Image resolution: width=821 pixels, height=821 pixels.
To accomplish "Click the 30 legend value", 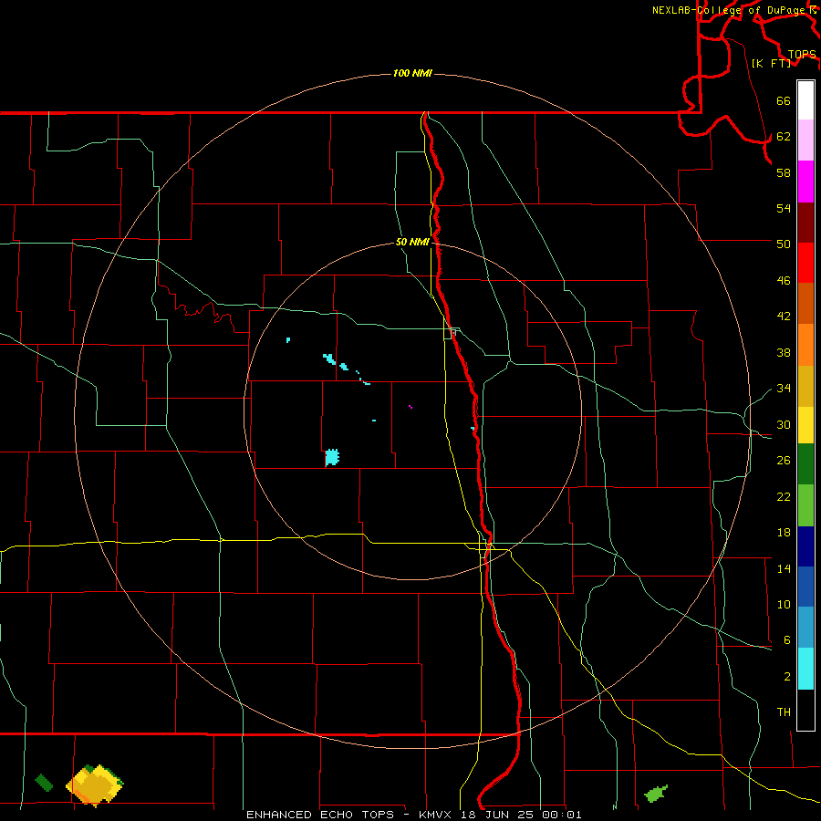I will [784, 424].
